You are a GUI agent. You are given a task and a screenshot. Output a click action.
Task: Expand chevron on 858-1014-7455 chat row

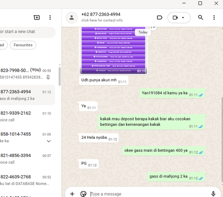[x=49, y=141]
